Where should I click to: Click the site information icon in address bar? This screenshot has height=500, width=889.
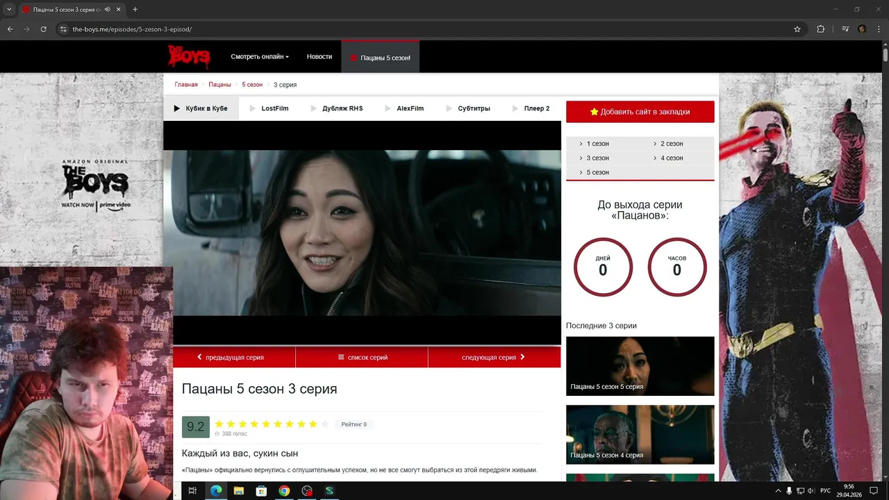pyautogui.click(x=63, y=29)
